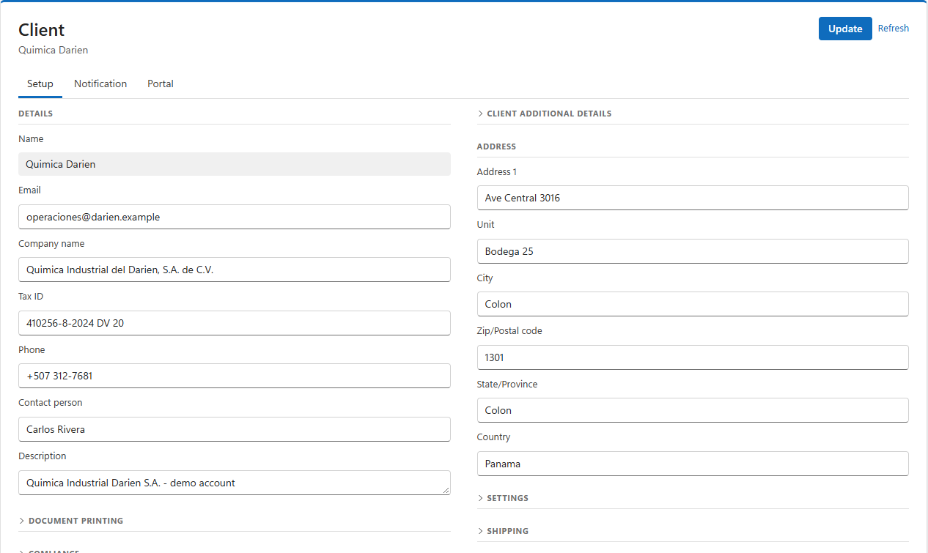Click the Email label
Viewport: 928px width, 553px height.
tap(30, 190)
